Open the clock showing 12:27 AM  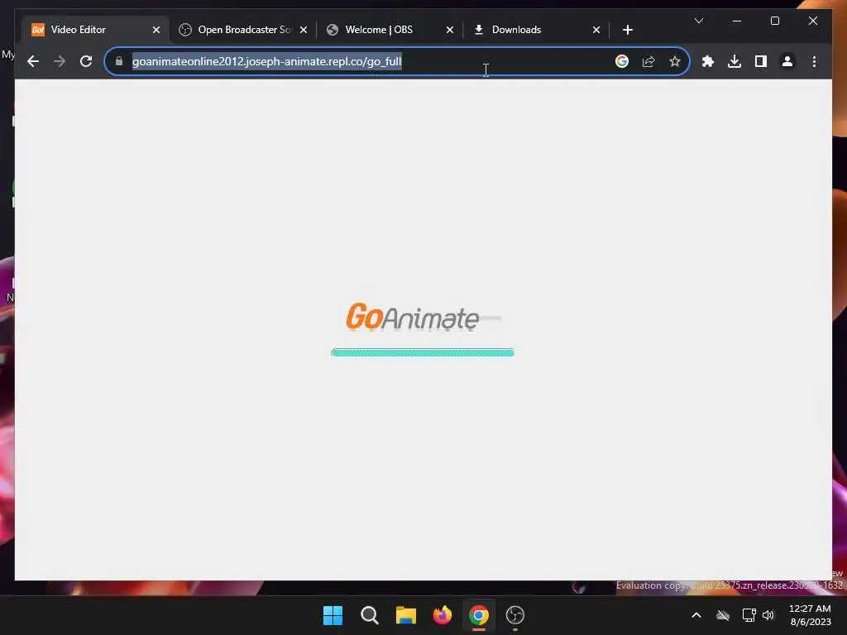(x=810, y=615)
